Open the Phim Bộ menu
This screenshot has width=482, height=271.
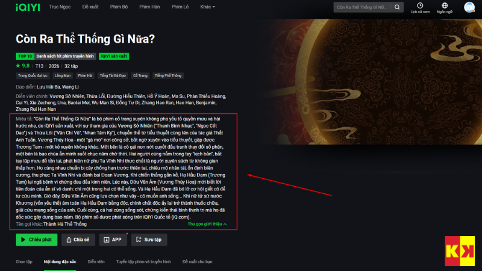coord(119,7)
